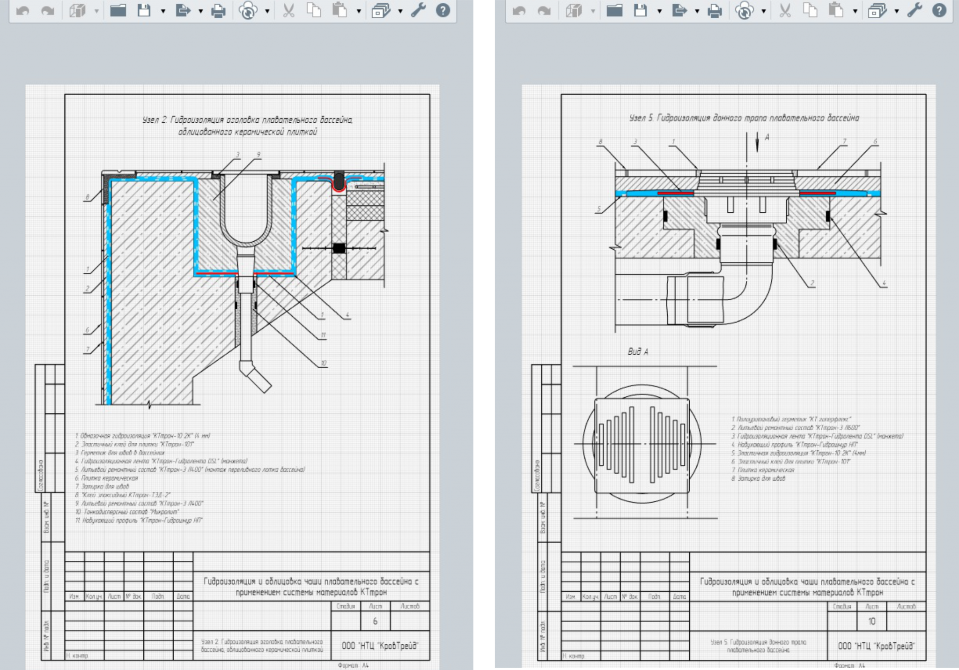Click windows cascade icon above the Узел 5 drawing
959x670 pixels.
click(877, 10)
